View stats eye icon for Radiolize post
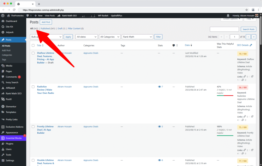Screen dimensions: 262x166 [159, 87]
